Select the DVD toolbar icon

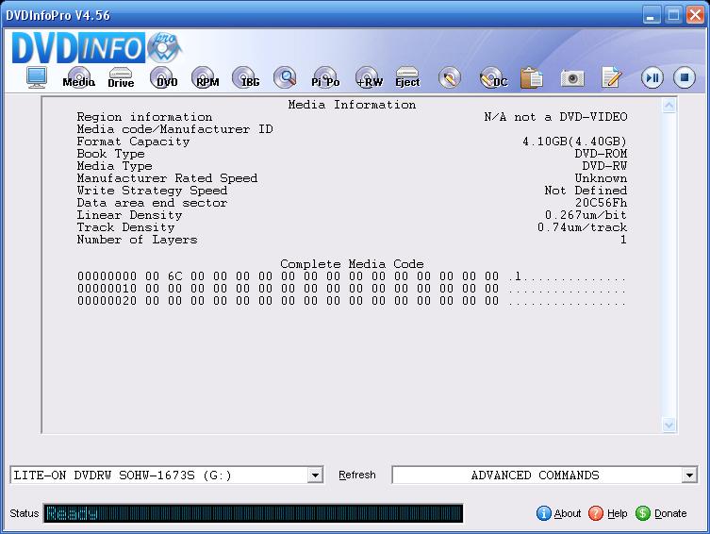click(x=164, y=77)
